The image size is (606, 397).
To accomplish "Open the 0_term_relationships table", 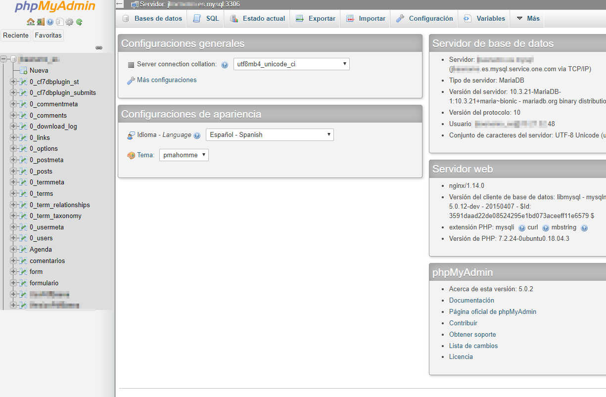I will point(60,205).
